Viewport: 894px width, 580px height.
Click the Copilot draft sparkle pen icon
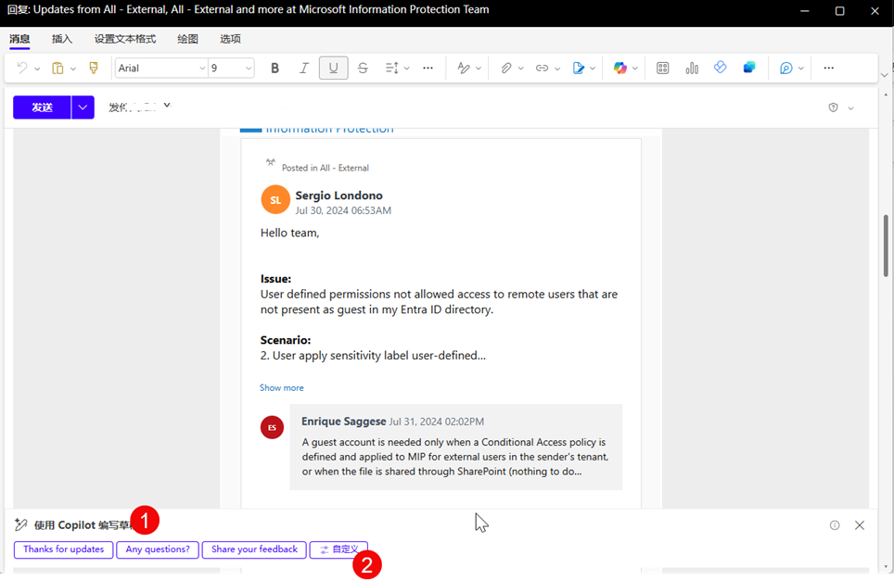tap(21, 524)
